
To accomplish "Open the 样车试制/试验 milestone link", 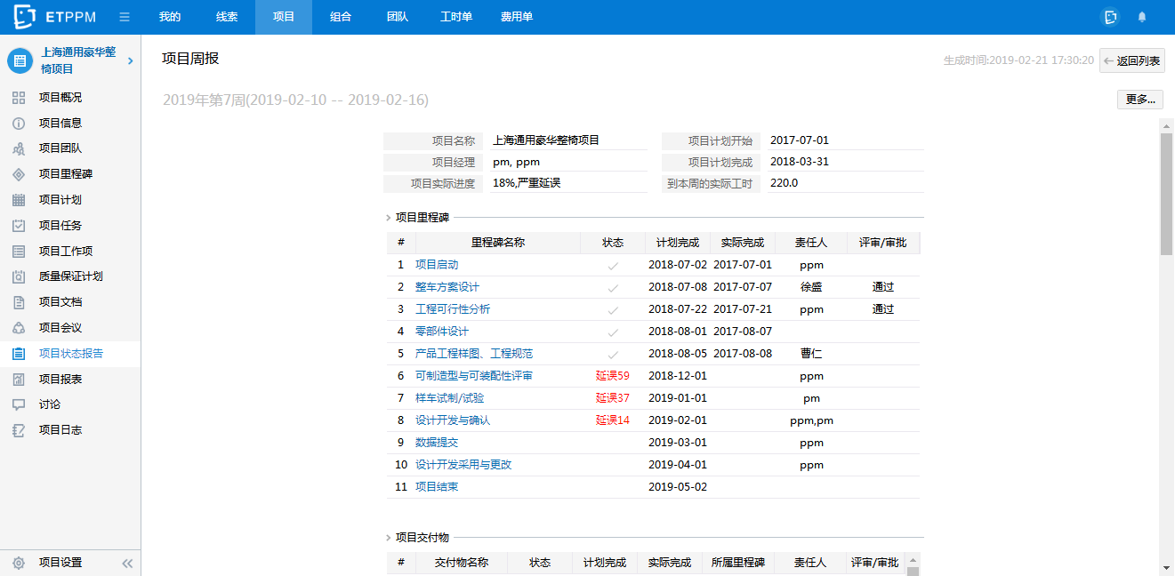I will pos(449,398).
